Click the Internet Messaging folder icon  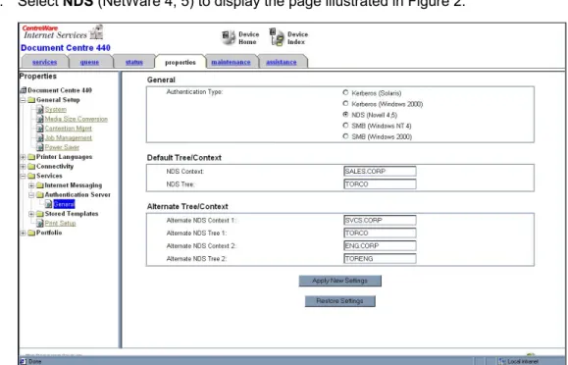tap(40, 185)
